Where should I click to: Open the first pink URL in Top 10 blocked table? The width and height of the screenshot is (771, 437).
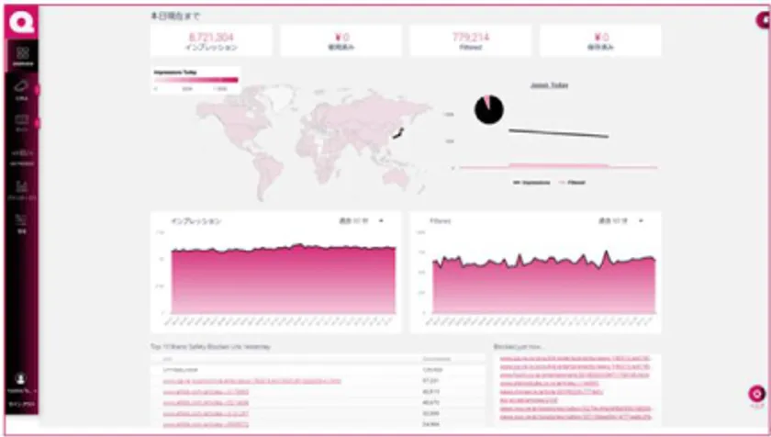pos(251,381)
